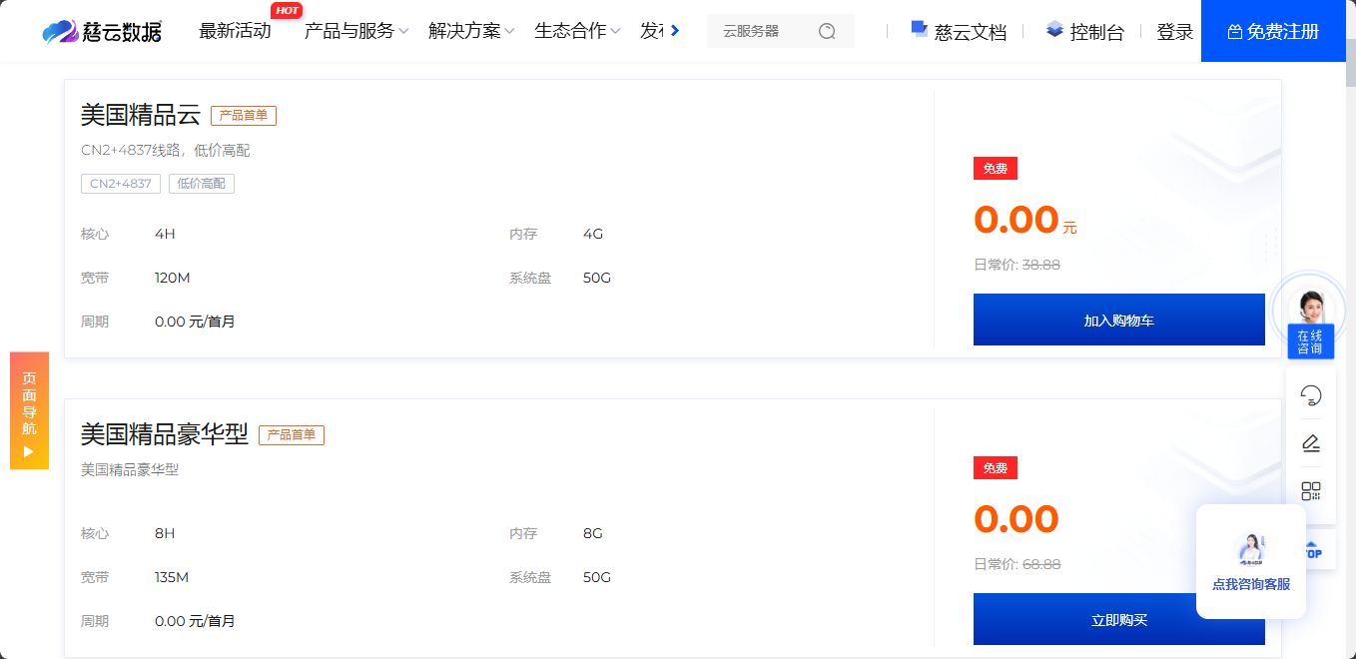Open the 控制台 console link
The image size is (1356, 659).
[x=1096, y=32]
